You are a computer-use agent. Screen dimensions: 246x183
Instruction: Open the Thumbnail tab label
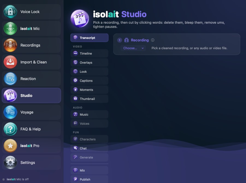[x=87, y=99]
